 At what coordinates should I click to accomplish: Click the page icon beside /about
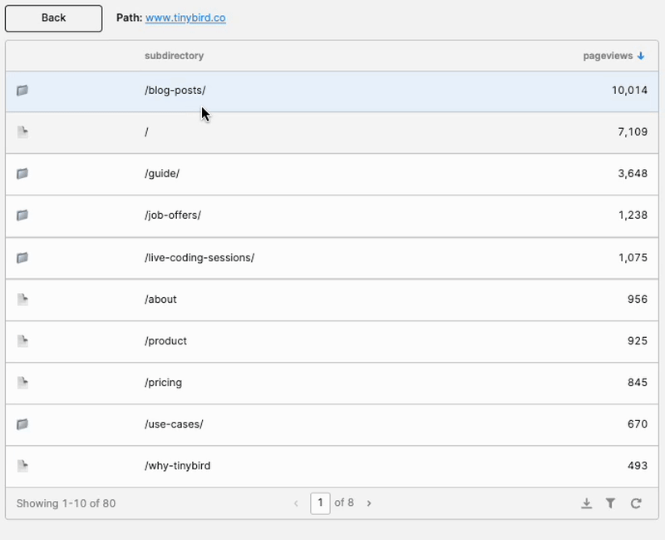click(x=22, y=300)
